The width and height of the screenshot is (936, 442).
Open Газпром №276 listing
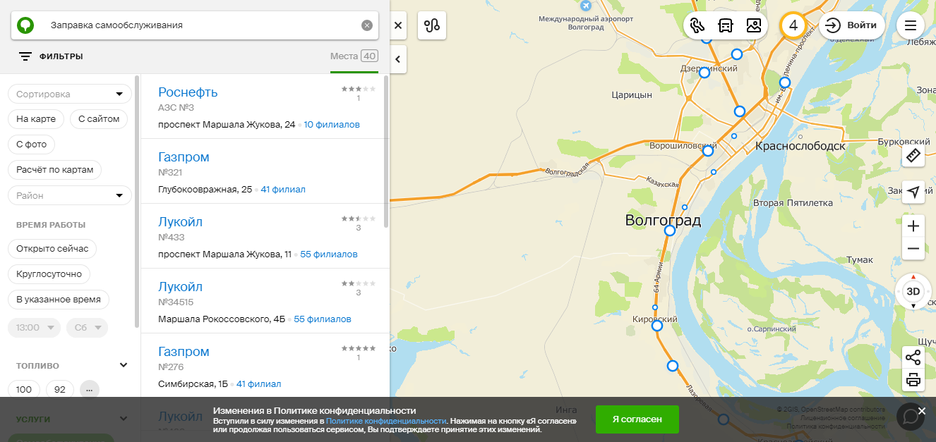click(x=265, y=366)
